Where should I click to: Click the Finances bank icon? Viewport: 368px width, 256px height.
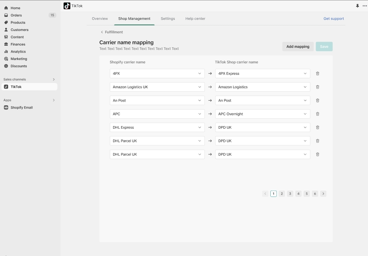point(6,44)
